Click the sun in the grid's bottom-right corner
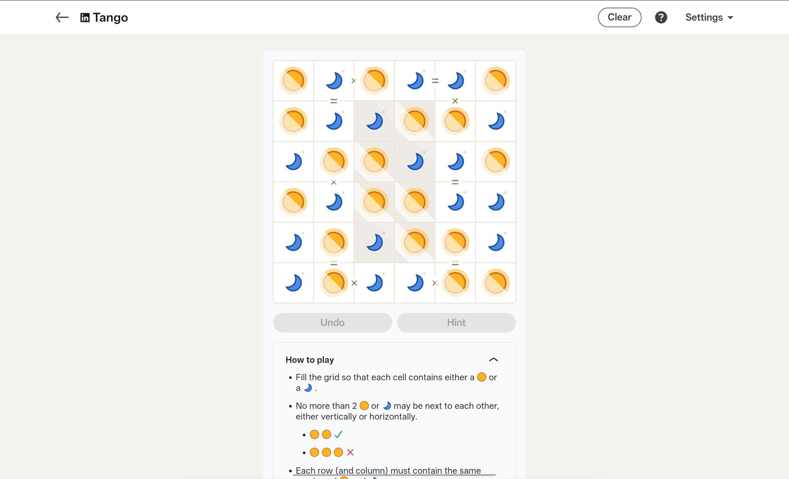 click(x=496, y=283)
